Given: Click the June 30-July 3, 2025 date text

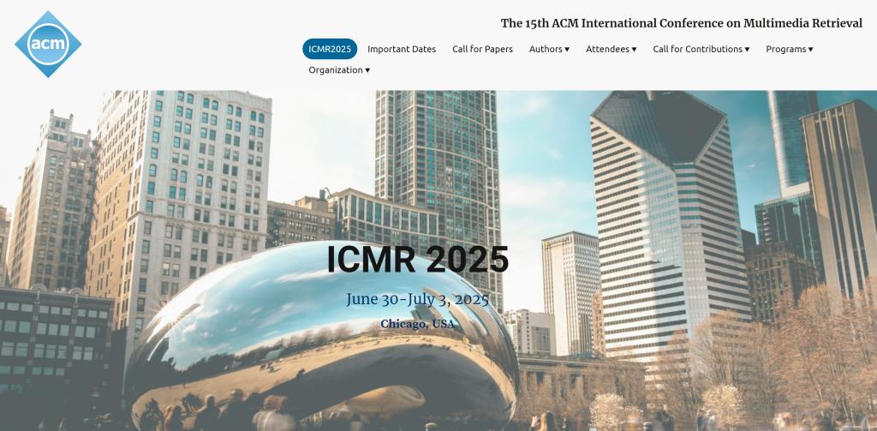Looking at the screenshot, I should pyautogui.click(x=418, y=299).
